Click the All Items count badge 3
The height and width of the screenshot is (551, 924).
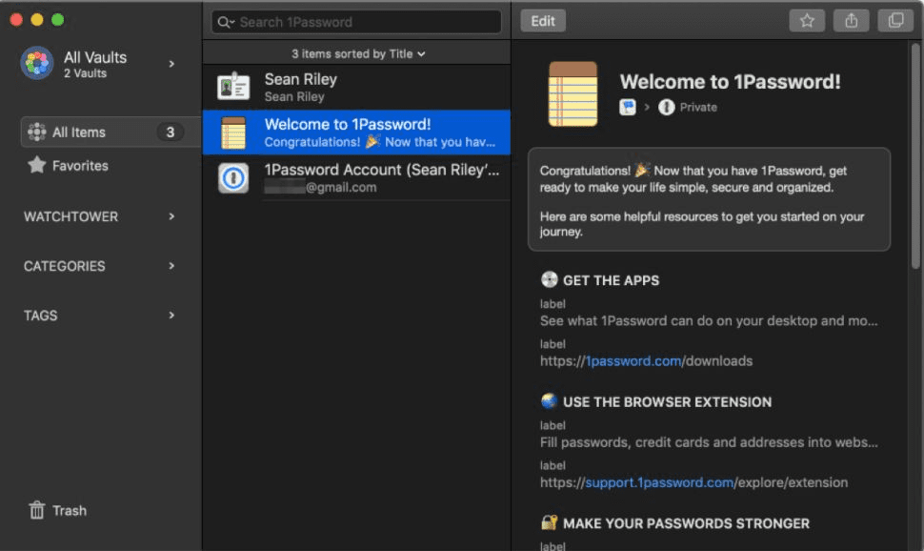[x=171, y=133]
